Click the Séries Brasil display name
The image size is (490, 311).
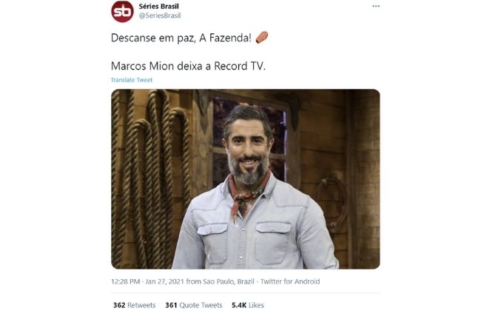point(158,6)
